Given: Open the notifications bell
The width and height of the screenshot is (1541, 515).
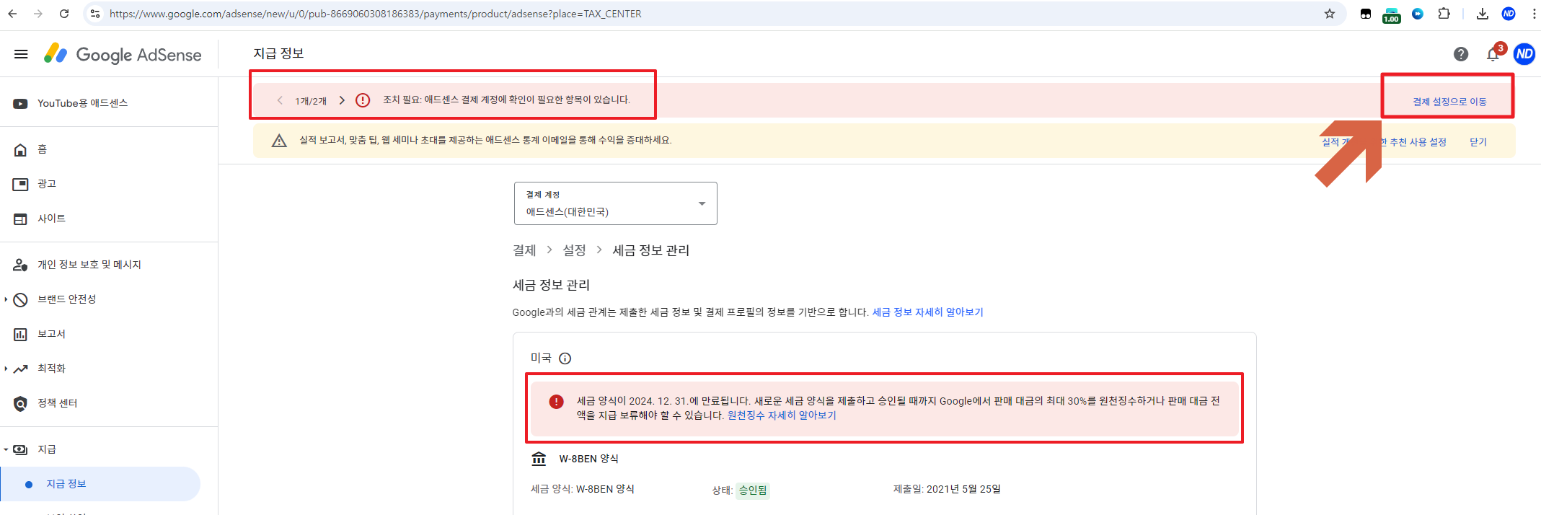Looking at the screenshot, I should (1493, 54).
